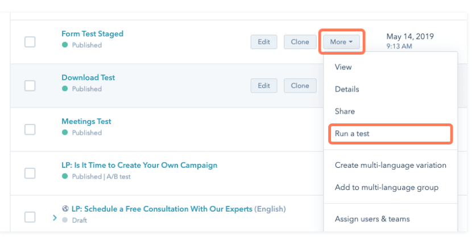The width and height of the screenshot is (472, 244).
Task: Click Published status under Meetings Test
Action: click(x=86, y=133)
